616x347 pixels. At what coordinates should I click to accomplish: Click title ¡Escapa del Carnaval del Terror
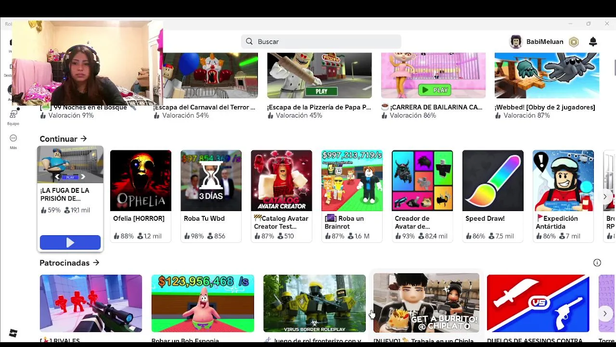[205, 107]
